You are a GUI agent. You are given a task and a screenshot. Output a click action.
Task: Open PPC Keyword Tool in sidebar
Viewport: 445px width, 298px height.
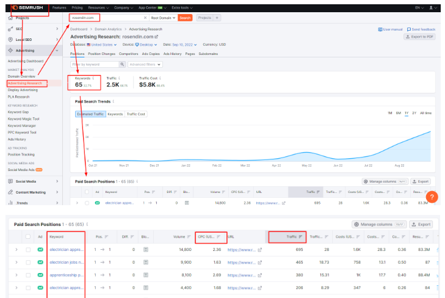(22, 133)
